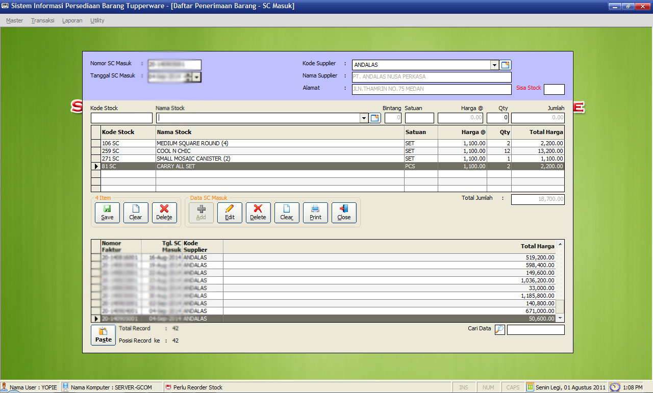Image resolution: width=653 pixels, height=393 pixels.
Task: Click the Save button in item group
Action: pyautogui.click(x=107, y=213)
